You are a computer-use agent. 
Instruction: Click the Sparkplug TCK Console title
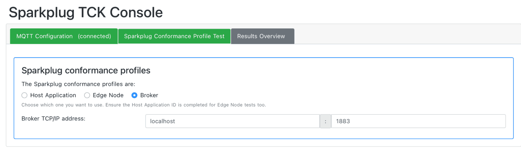[86, 12]
